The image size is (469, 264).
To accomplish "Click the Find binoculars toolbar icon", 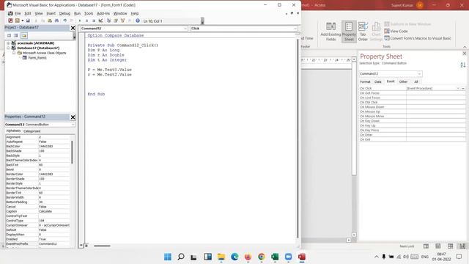I will click(57, 21).
